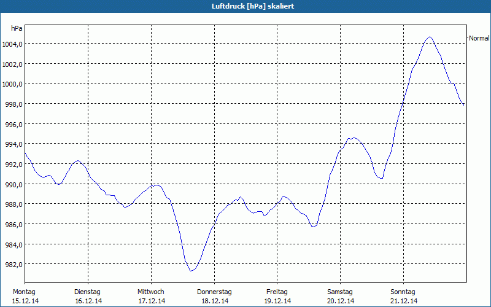Screen dimensions: 491x307
Task: Select the 'Mittwoch' day label
Action: pyautogui.click(x=150, y=292)
